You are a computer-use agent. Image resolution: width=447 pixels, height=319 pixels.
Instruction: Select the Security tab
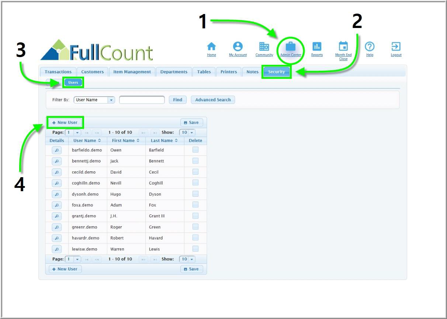pos(276,72)
